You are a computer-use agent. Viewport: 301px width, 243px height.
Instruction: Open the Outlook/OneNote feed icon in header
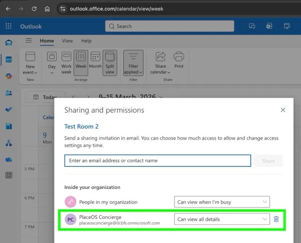click(269, 26)
